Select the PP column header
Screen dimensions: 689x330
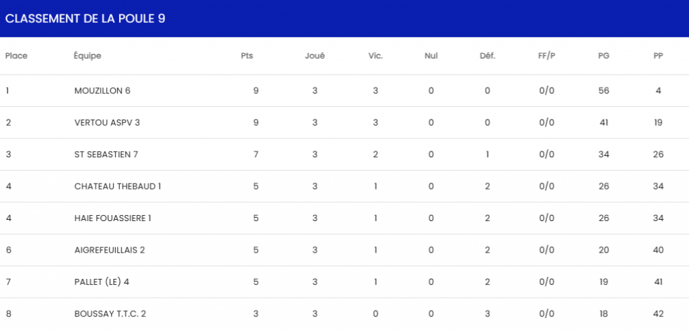tap(658, 56)
